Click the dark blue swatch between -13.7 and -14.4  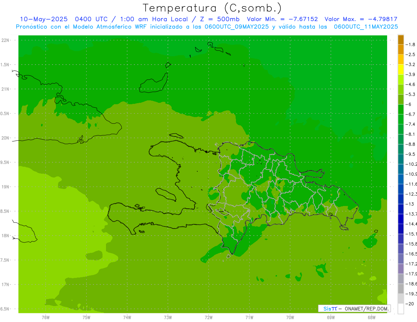pyautogui.click(x=401, y=219)
